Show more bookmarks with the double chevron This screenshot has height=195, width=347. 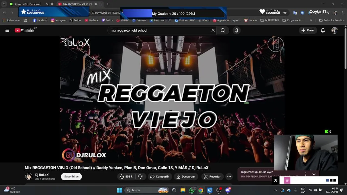311,20
